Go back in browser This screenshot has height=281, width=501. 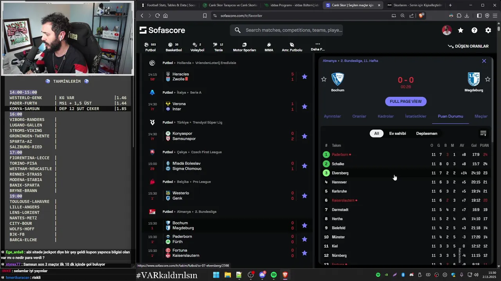tap(142, 16)
